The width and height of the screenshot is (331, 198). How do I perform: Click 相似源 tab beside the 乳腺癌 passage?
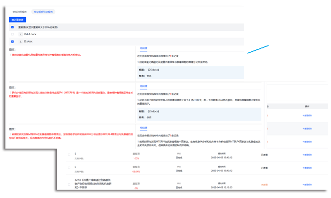tap(144, 128)
